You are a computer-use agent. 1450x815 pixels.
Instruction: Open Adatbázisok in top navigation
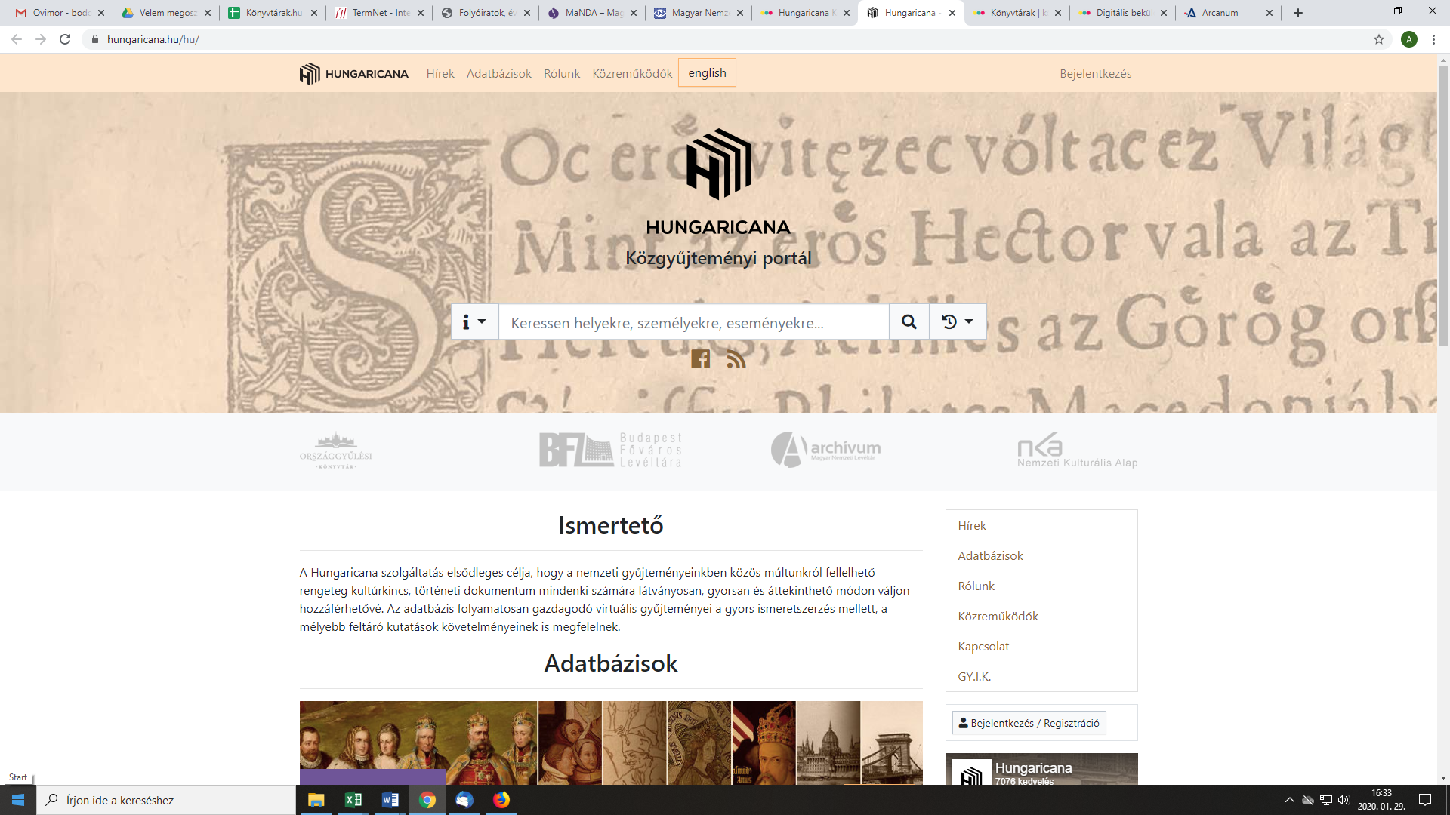[498, 73]
